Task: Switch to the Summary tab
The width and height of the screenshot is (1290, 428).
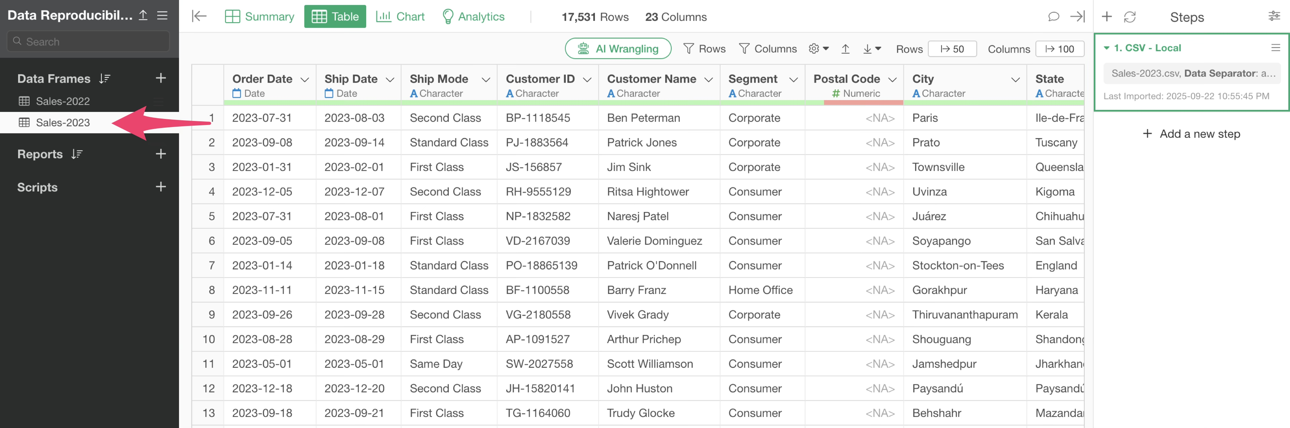Action: 259,16
